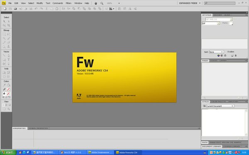Open the Align toolbar dropdown arrow
249x155 pixels.
[113, 9]
